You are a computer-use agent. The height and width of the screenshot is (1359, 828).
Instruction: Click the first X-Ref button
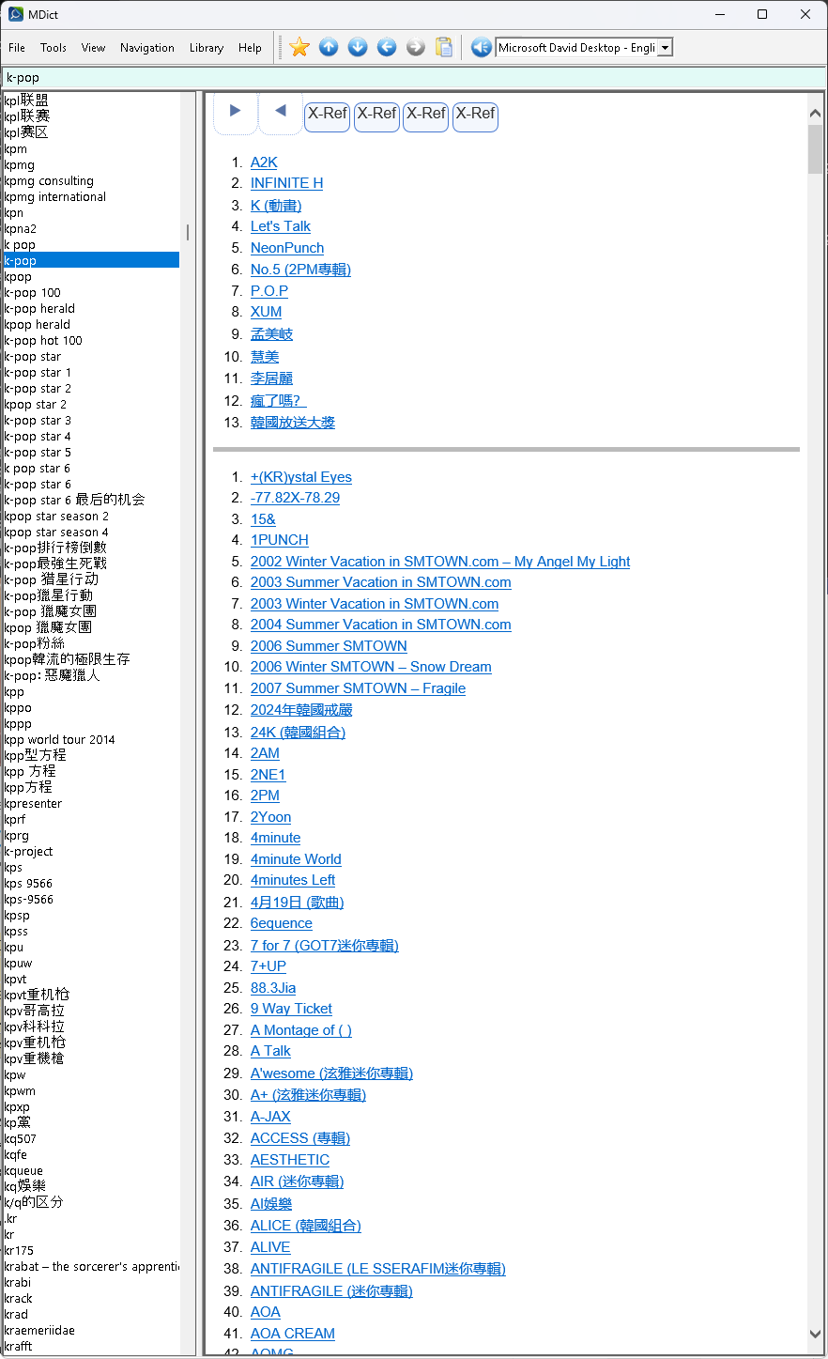click(328, 115)
